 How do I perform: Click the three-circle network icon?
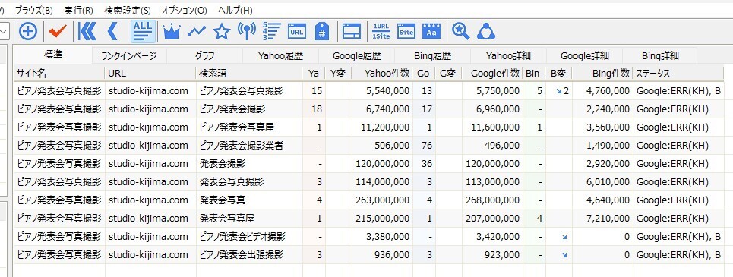click(x=486, y=32)
